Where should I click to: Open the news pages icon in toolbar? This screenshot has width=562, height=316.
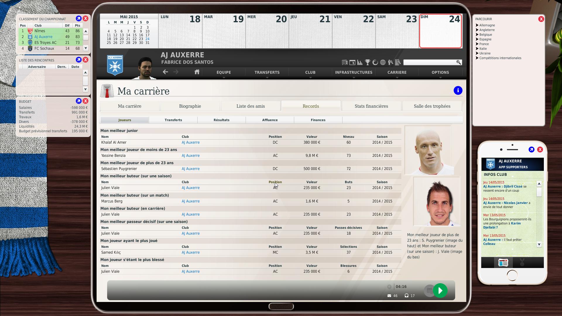(x=345, y=62)
